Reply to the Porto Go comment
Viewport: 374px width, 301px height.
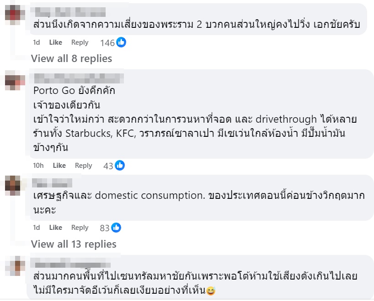coord(83,166)
